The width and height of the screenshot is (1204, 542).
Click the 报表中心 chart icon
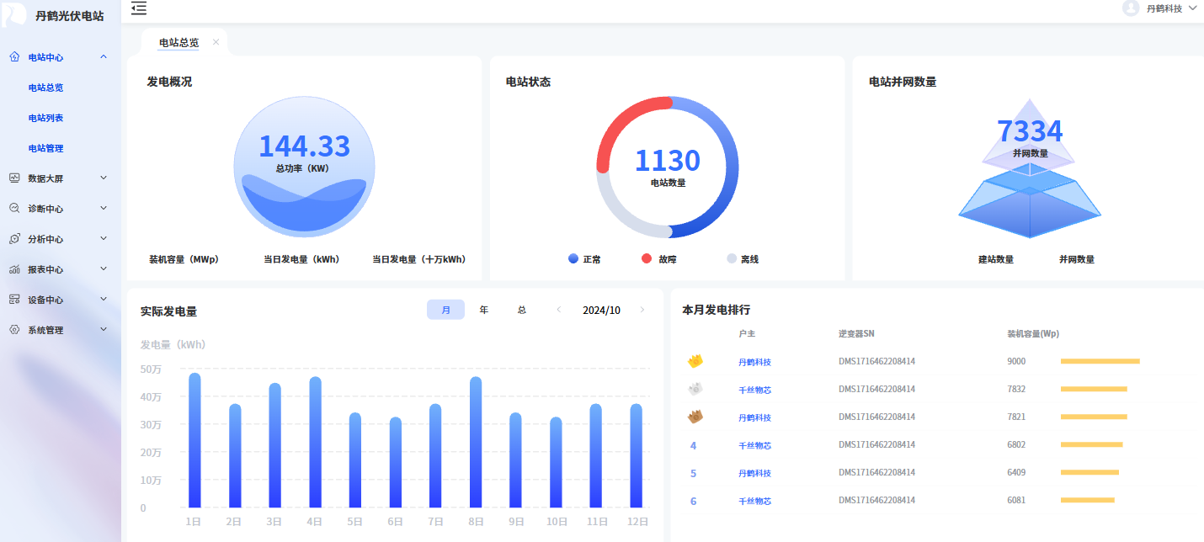[x=14, y=269]
